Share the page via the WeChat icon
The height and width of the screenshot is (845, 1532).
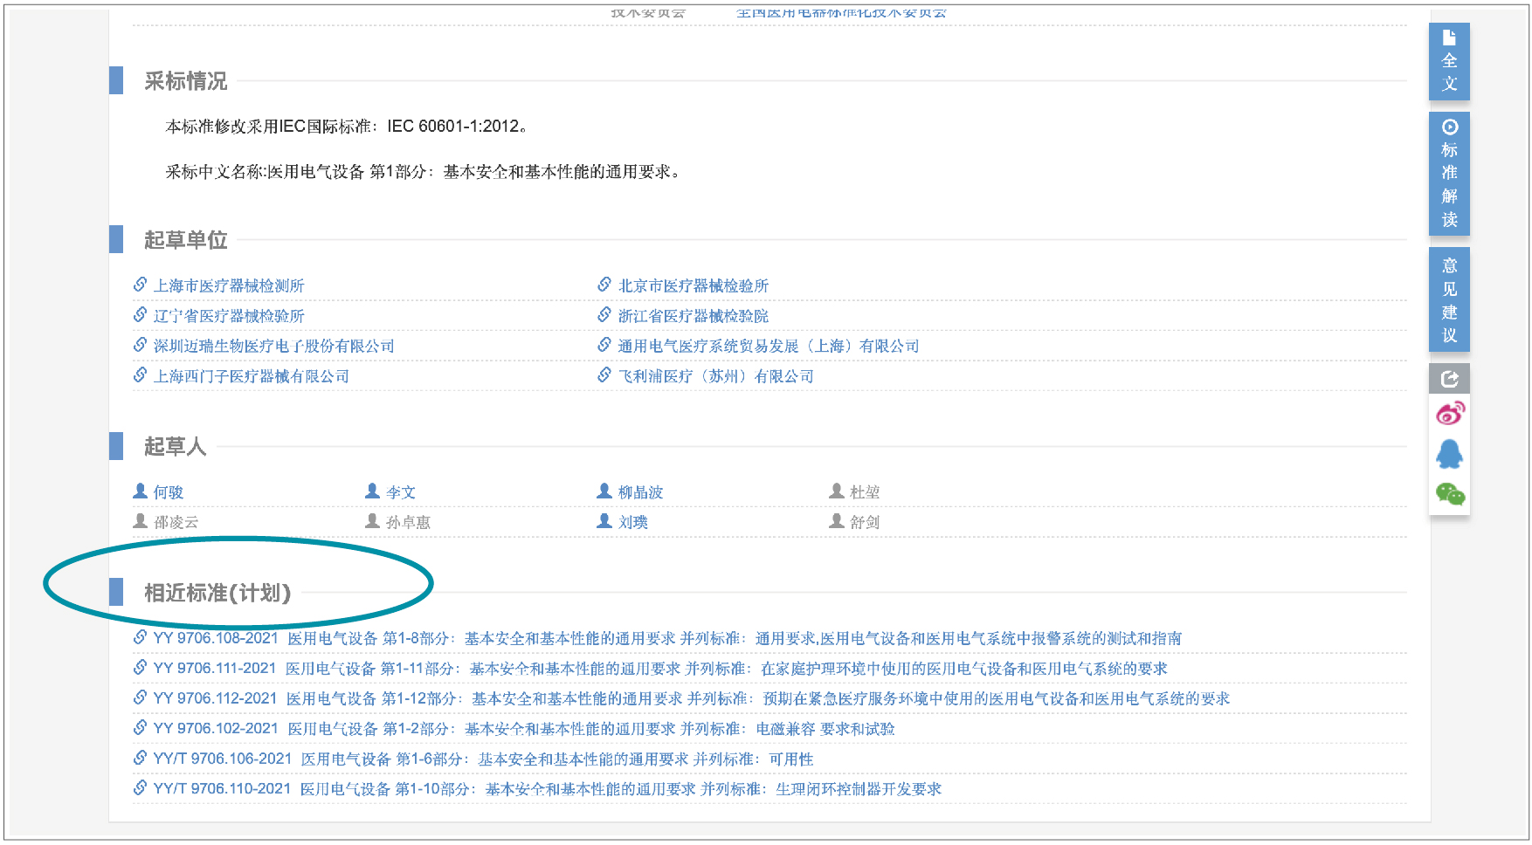pos(1449,494)
